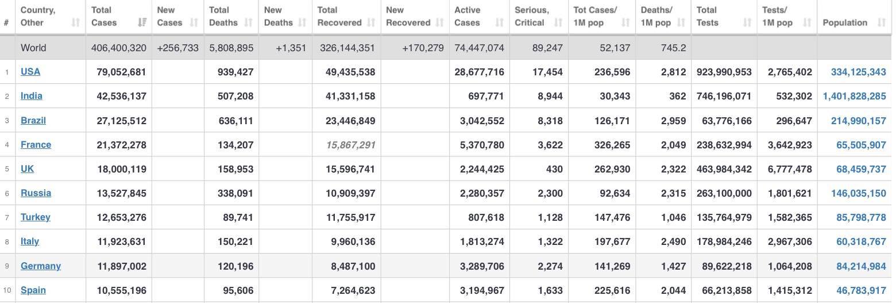The width and height of the screenshot is (896, 303).
Task: Click Turkey population 85,798,778 link
Action: coord(861,217)
